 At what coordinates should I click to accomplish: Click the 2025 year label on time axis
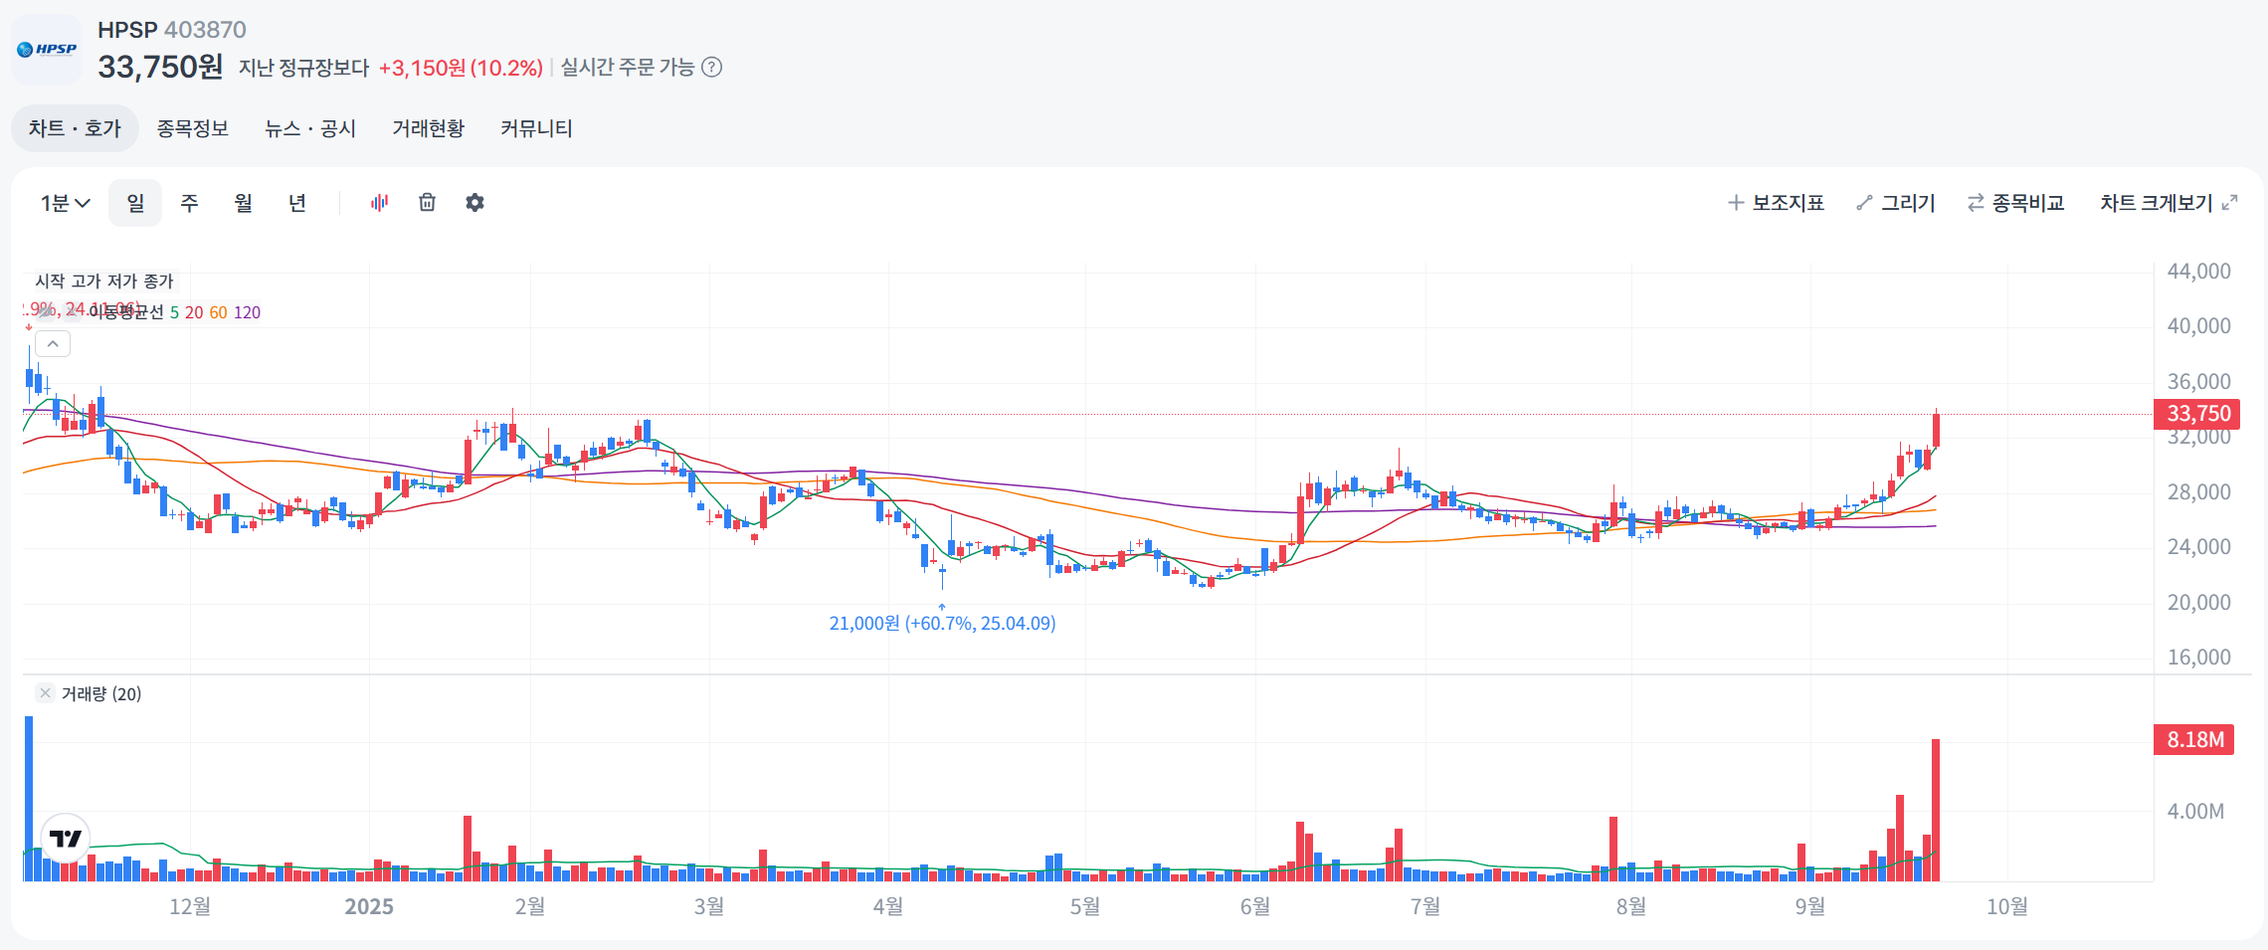[x=369, y=906]
